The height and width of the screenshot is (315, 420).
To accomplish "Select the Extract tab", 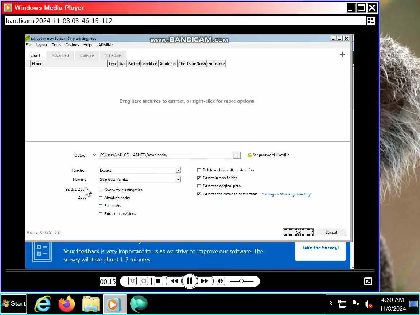I will tap(35, 55).
